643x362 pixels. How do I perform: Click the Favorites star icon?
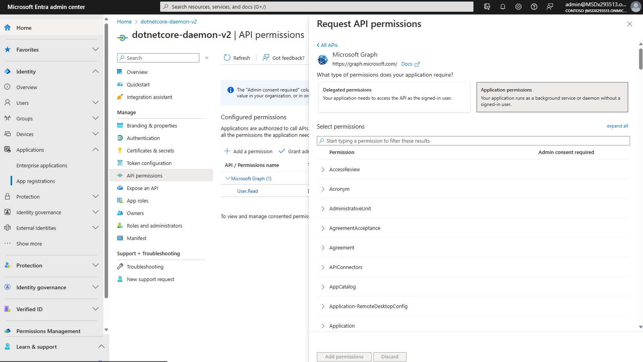tap(7, 50)
